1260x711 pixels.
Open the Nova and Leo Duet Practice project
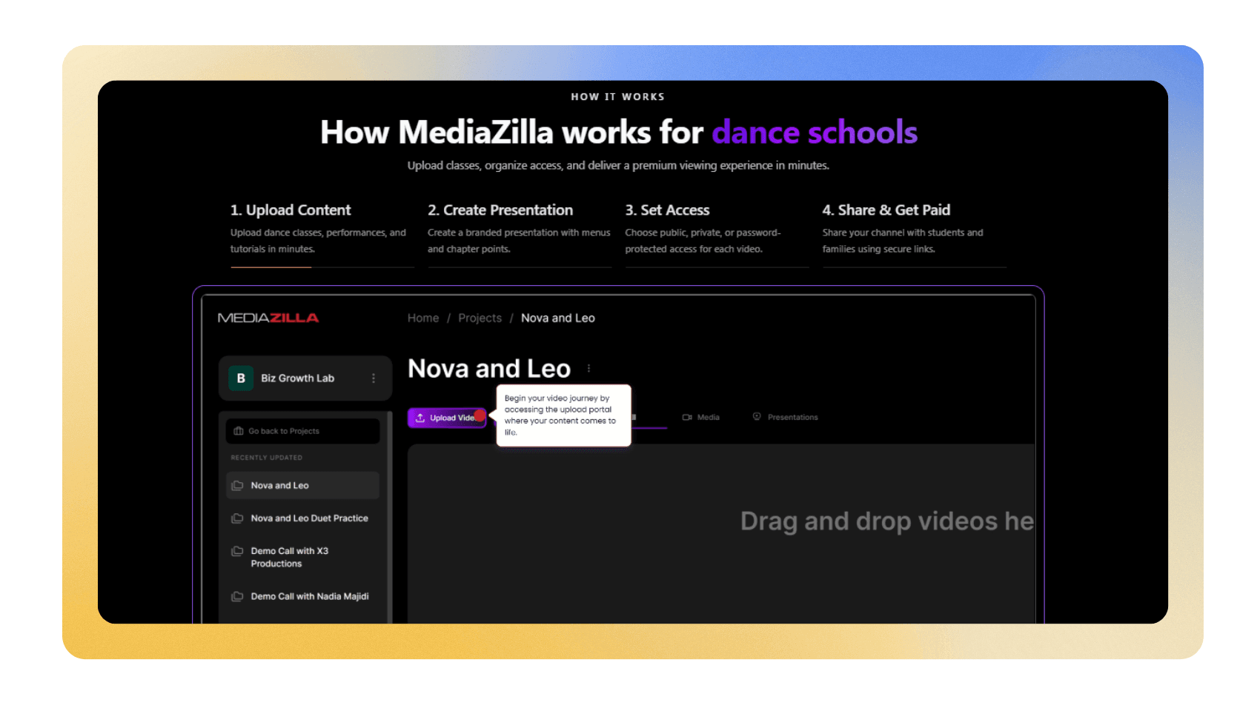tap(302, 518)
